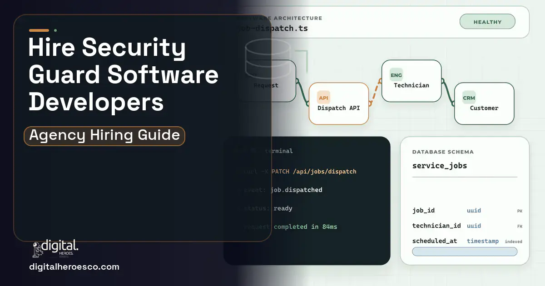Click the PK marker for job_id
The image size is (545, 286).
point(520,211)
